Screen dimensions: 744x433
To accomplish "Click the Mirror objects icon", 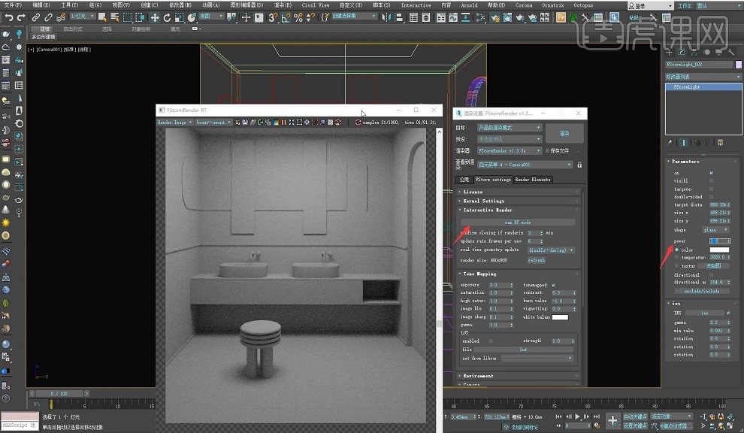I will click(387, 17).
